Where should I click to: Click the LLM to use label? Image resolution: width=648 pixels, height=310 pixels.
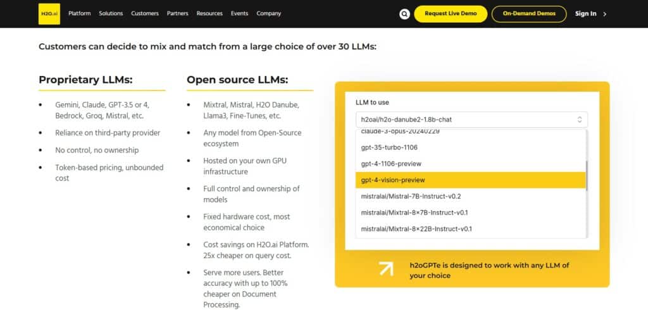[372, 102]
